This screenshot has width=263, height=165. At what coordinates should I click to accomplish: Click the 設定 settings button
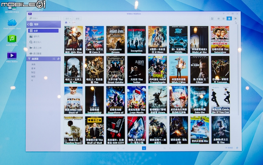tap(78, 19)
